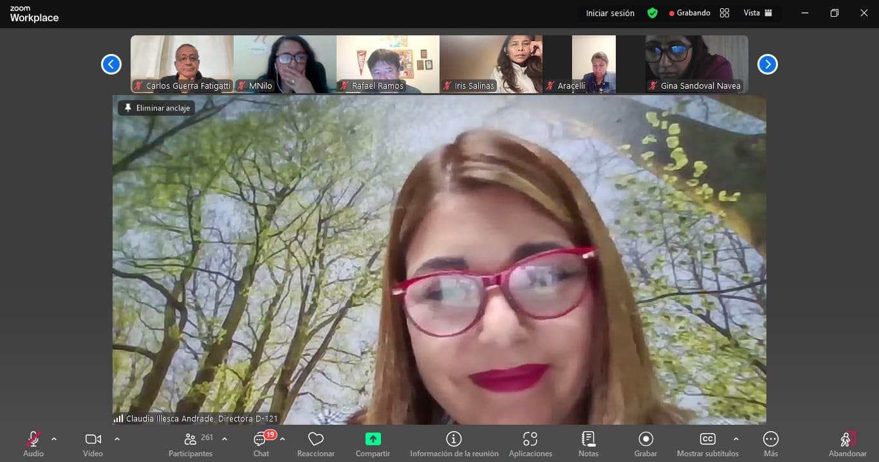
Task: Show next participants with right arrow
Action: pyautogui.click(x=768, y=64)
